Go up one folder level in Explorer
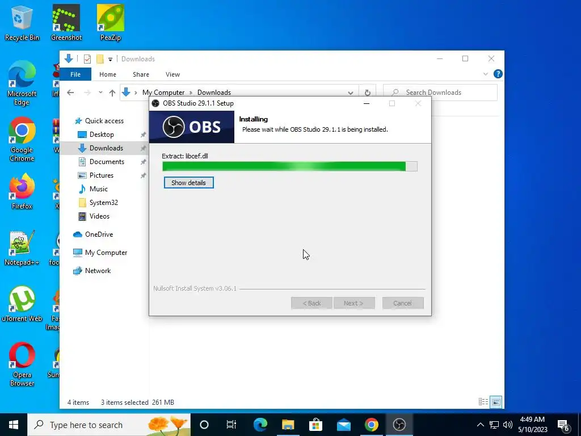The image size is (581, 436). pos(112,93)
